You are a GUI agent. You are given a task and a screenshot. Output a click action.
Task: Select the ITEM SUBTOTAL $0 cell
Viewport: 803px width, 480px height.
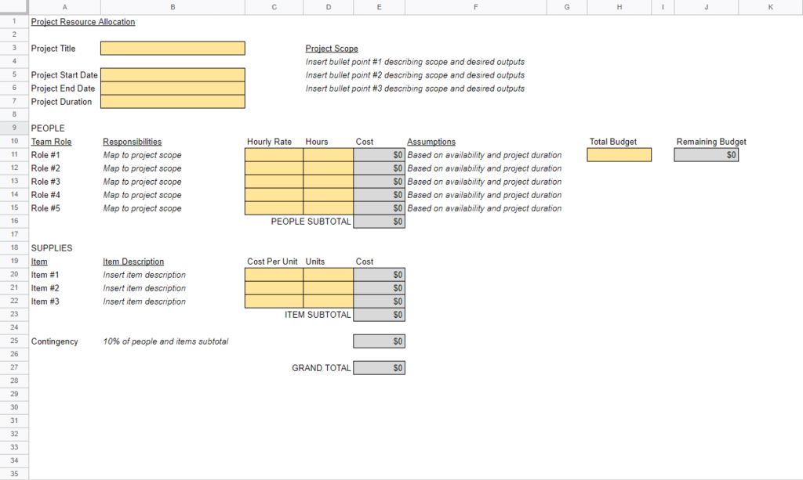[379, 314]
